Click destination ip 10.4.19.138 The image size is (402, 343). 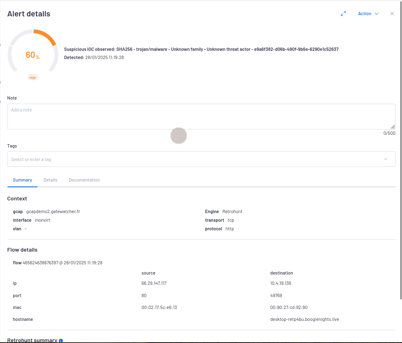[x=280, y=283]
